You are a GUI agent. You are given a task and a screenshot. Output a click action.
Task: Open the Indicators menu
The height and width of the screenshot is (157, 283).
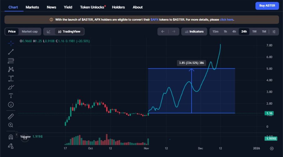point(194,32)
